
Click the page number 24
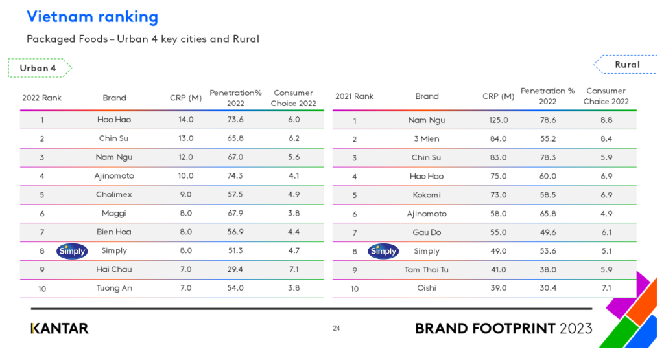pyautogui.click(x=337, y=328)
